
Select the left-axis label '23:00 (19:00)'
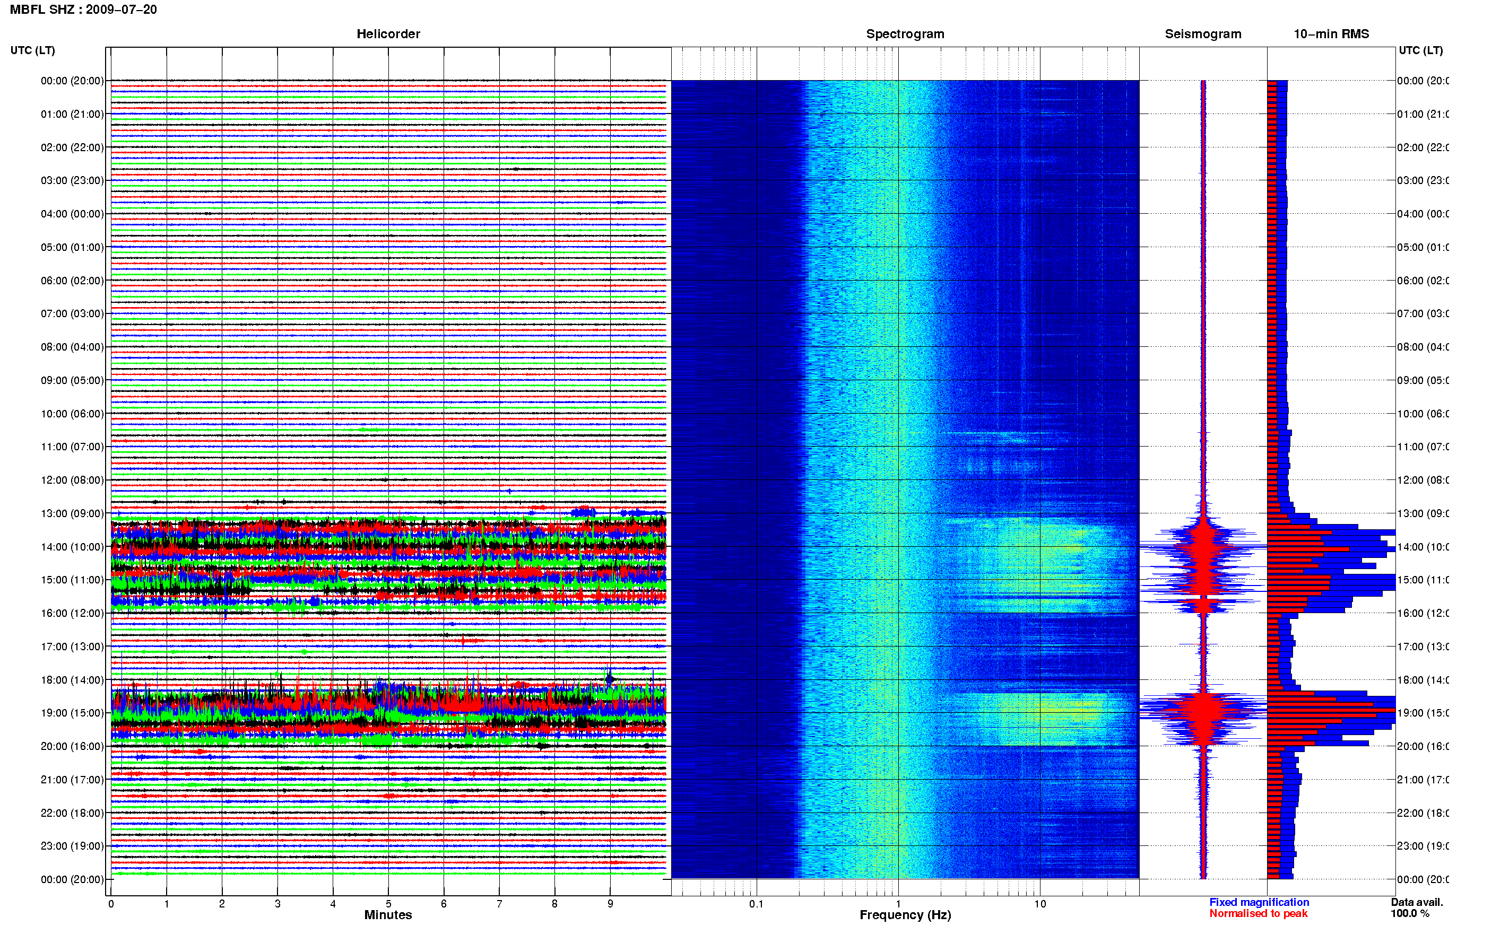pyautogui.click(x=72, y=846)
